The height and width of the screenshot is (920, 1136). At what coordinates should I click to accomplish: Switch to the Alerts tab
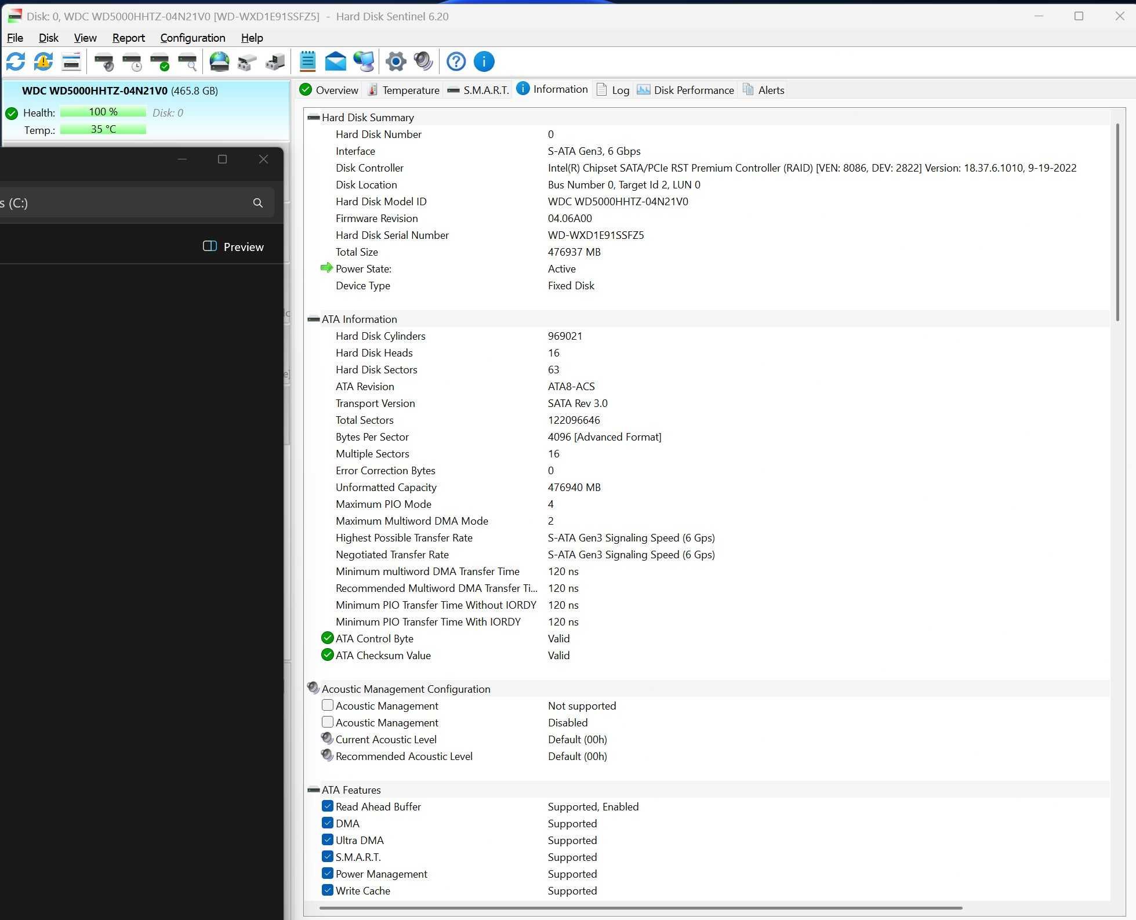[x=764, y=90]
